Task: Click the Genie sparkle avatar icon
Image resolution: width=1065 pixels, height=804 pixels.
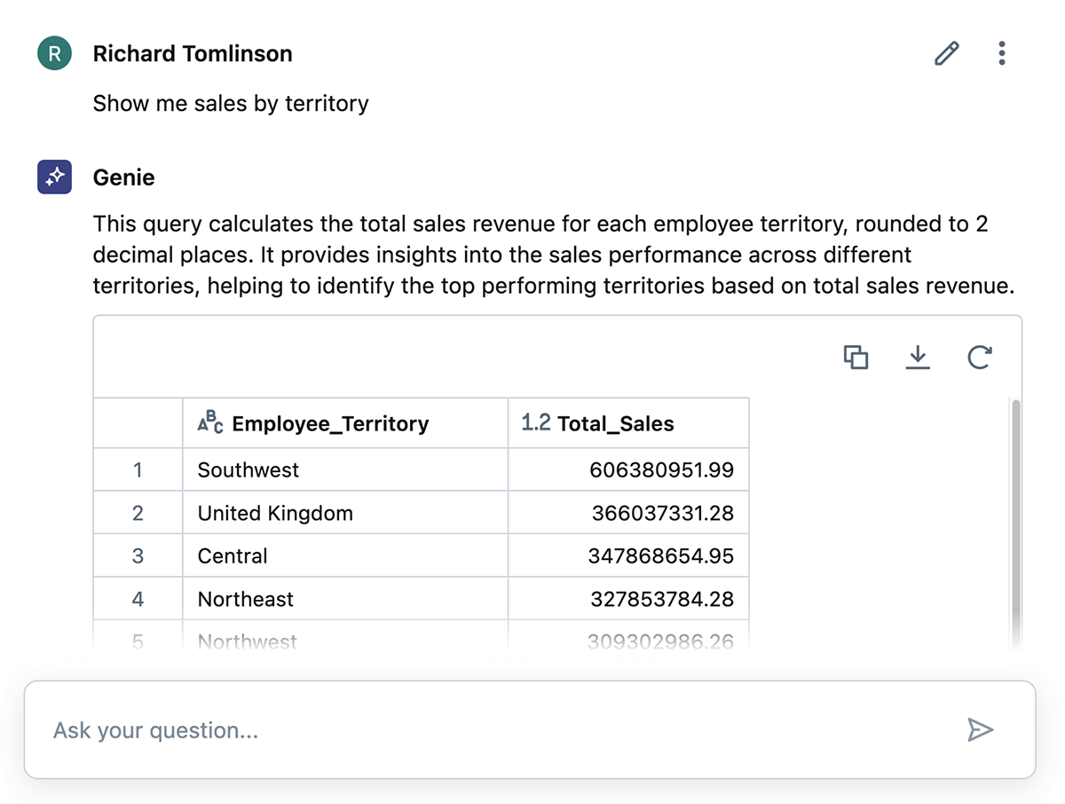Action: coord(54,177)
